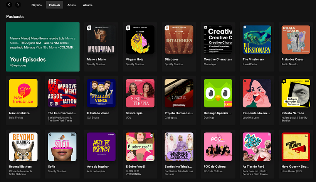Open the Your Episodes card
The image size is (316, 182).
click(x=43, y=47)
